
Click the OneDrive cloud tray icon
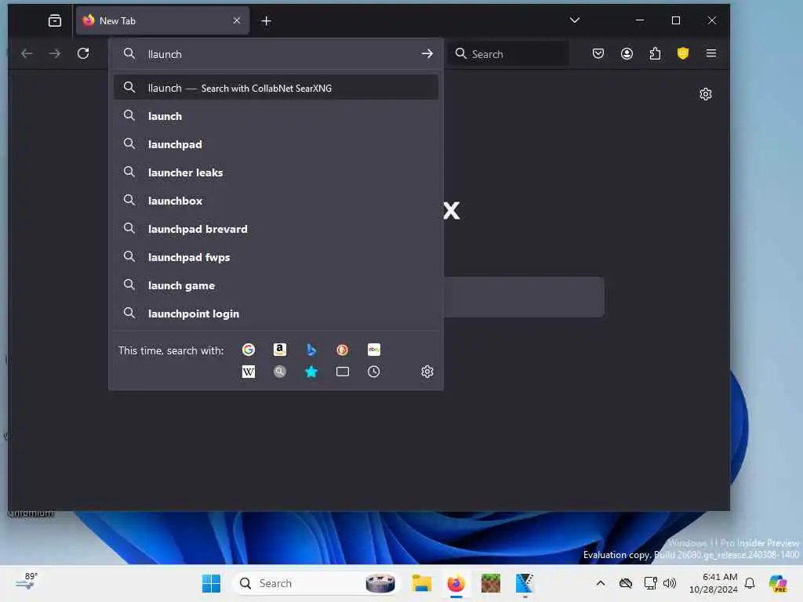coord(625,583)
